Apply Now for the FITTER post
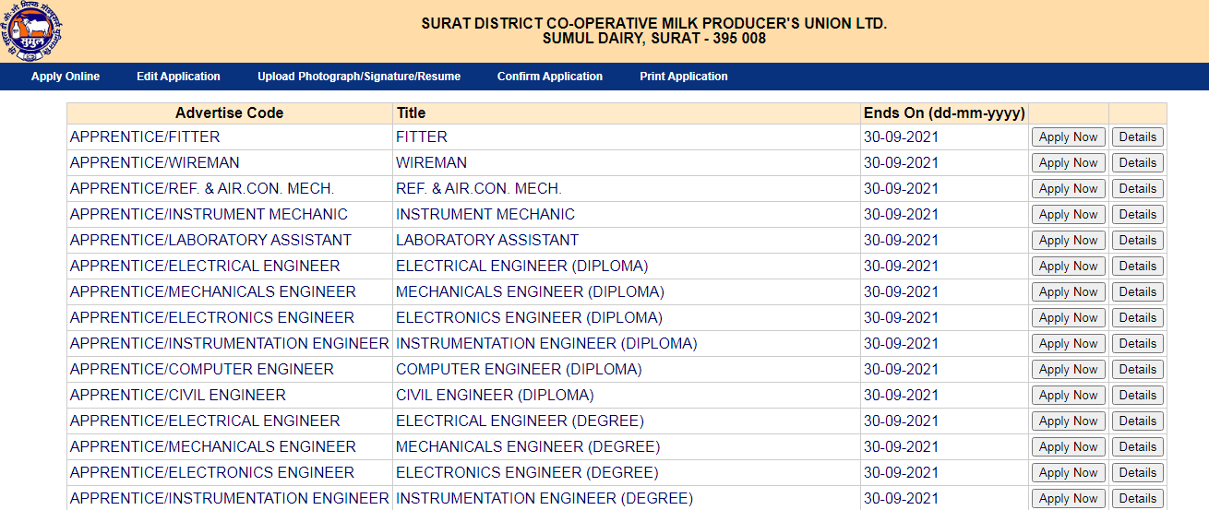Screen dimensions: 1209x510 1068,137
